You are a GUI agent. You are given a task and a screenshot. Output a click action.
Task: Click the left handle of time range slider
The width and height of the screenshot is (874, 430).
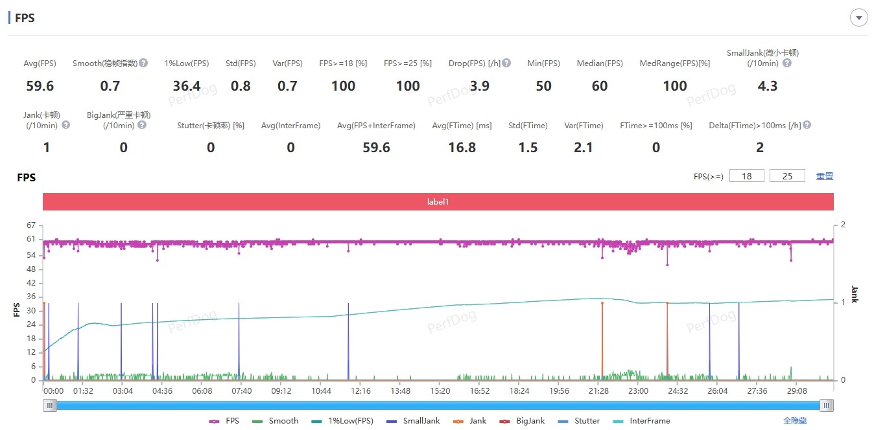coord(50,405)
